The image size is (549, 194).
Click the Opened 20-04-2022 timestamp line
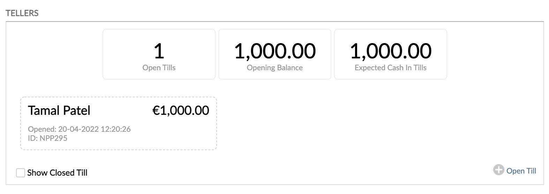[x=79, y=129]
